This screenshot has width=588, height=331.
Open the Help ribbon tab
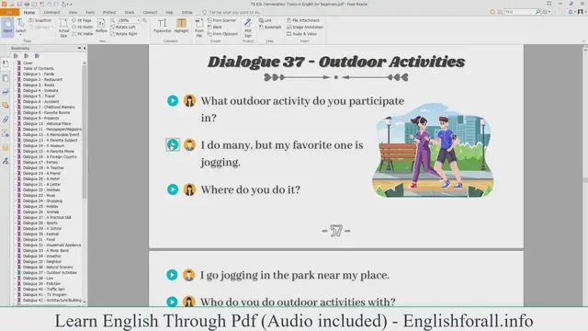click(x=169, y=12)
